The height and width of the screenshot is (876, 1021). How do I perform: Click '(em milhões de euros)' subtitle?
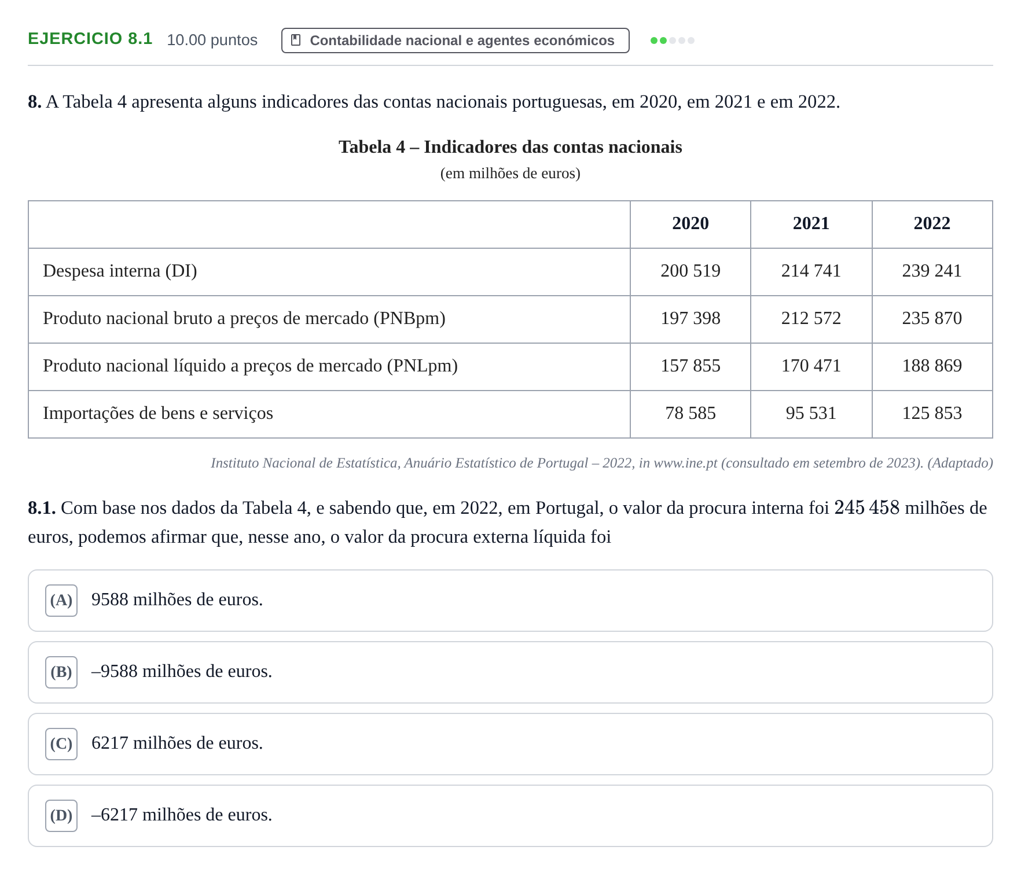pyautogui.click(x=510, y=174)
